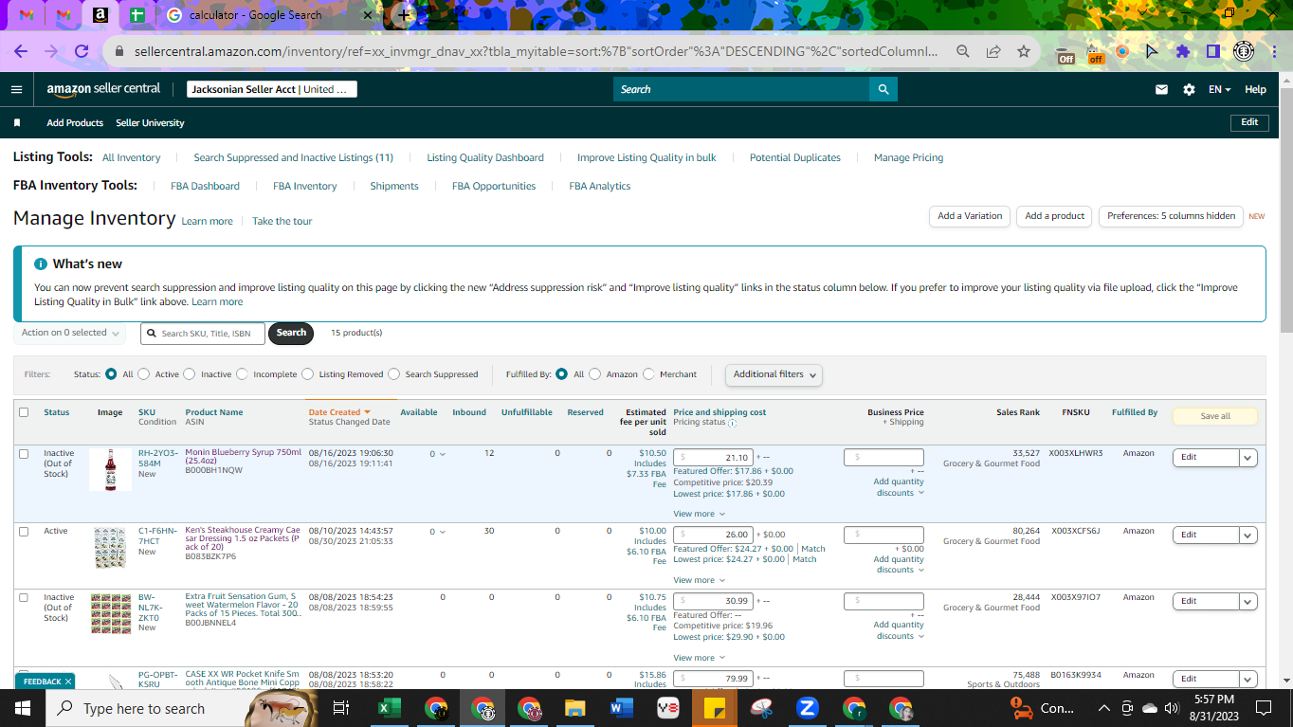Click the Add a Variation button

coord(970,216)
